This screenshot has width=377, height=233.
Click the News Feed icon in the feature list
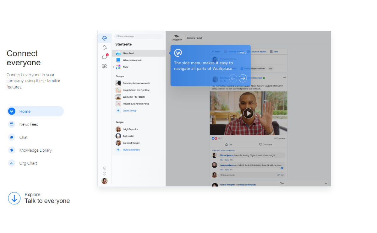point(12,124)
